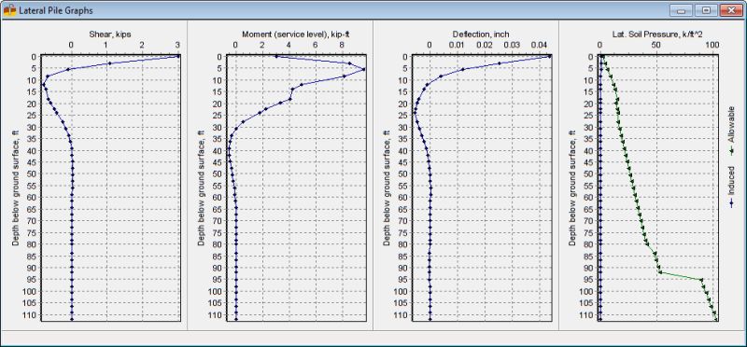The width and height of the screenshot is (747, 347).
Task: Maximize the Lateral Pile Graphs window
Action: tap(706, 10)
